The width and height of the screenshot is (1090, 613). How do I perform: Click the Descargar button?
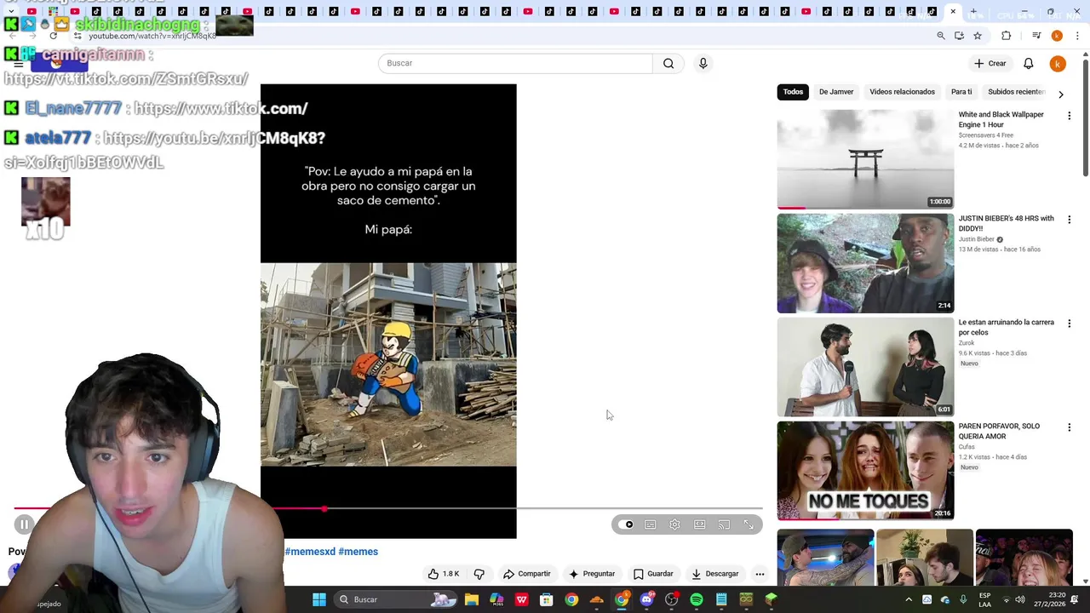pos(714,574)
